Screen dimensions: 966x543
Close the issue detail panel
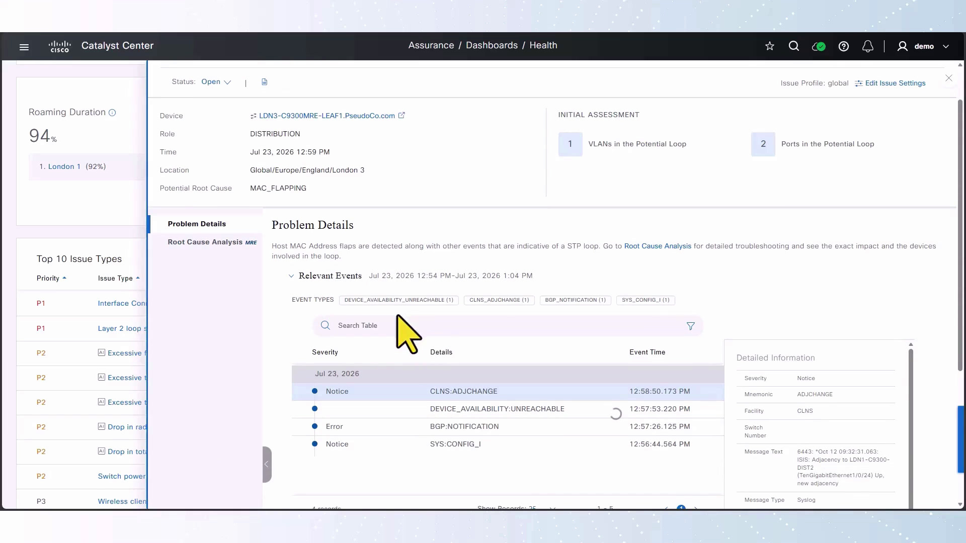(x=949, y=78)
